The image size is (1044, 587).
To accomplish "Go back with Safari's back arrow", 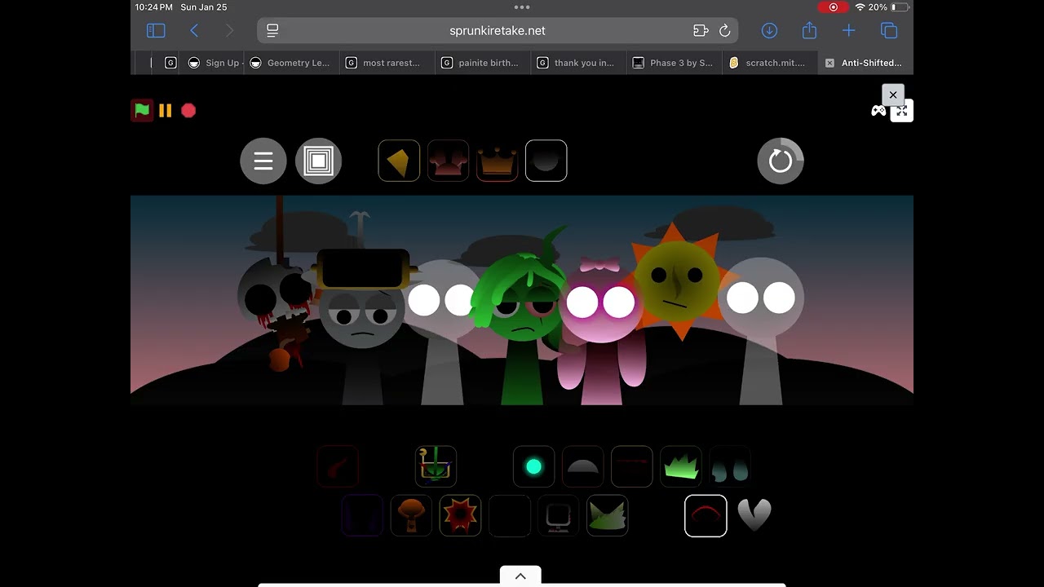I will [194, 30].
